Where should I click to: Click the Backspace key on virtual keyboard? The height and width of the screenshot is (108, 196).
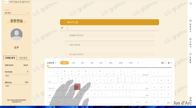click(144, 73)
